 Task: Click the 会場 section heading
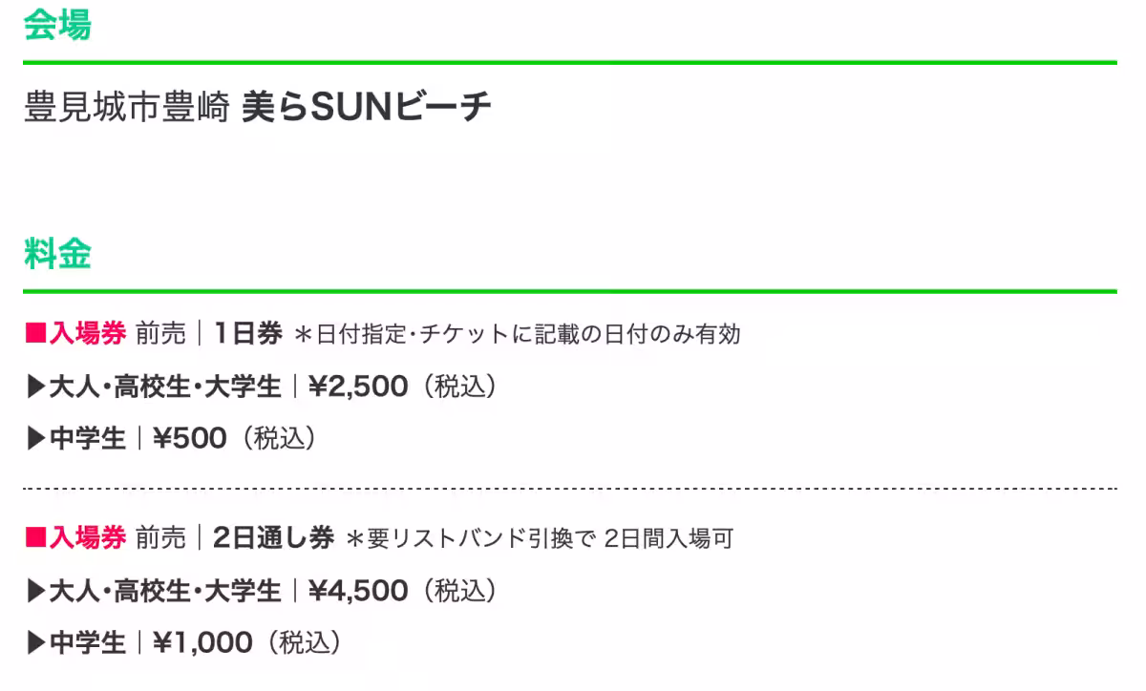click(x=57, y=26)
